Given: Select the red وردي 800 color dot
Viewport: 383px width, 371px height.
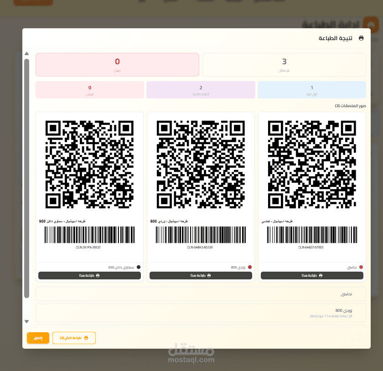Looking at the screenshot, I should [x=250, y=267].
